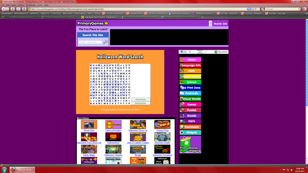Click the Google +1 button

(x=200, y=52)
